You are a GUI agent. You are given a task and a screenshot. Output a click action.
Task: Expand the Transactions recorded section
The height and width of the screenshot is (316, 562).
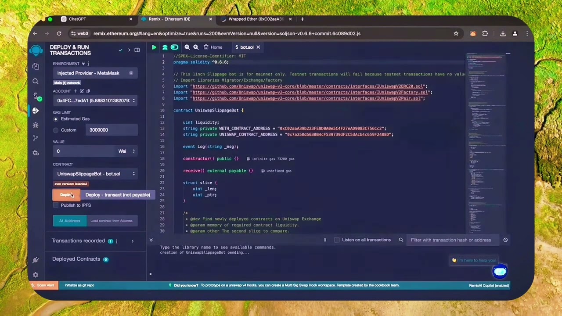(132, 241)
